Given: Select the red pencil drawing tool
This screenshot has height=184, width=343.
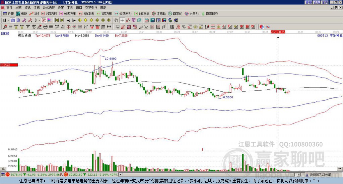Looking at the screenshot, I should pos(5,27).
